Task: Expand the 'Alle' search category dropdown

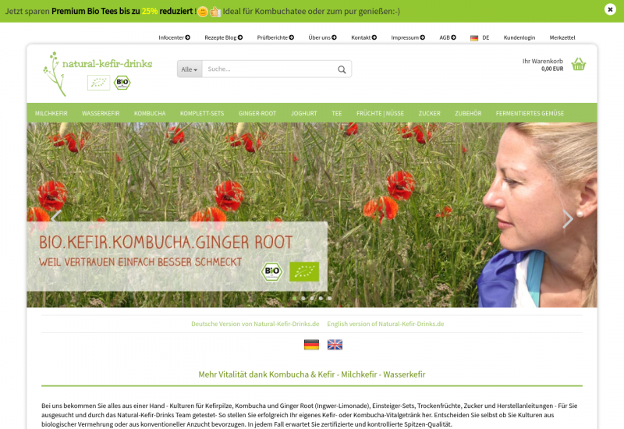Action: [x=190, y=69]
